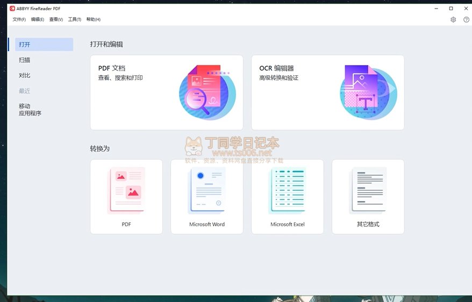
Task: Open the 工具(T) menu
Action: 74,19
